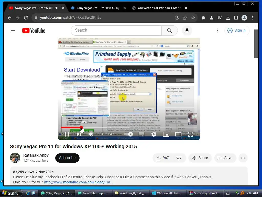
Task: Go to YouTube home via the logo
Action: click(34, 31)
